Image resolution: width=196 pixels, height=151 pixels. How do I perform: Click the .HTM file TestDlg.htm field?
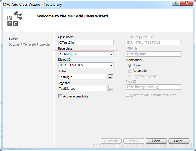[153, 54]
